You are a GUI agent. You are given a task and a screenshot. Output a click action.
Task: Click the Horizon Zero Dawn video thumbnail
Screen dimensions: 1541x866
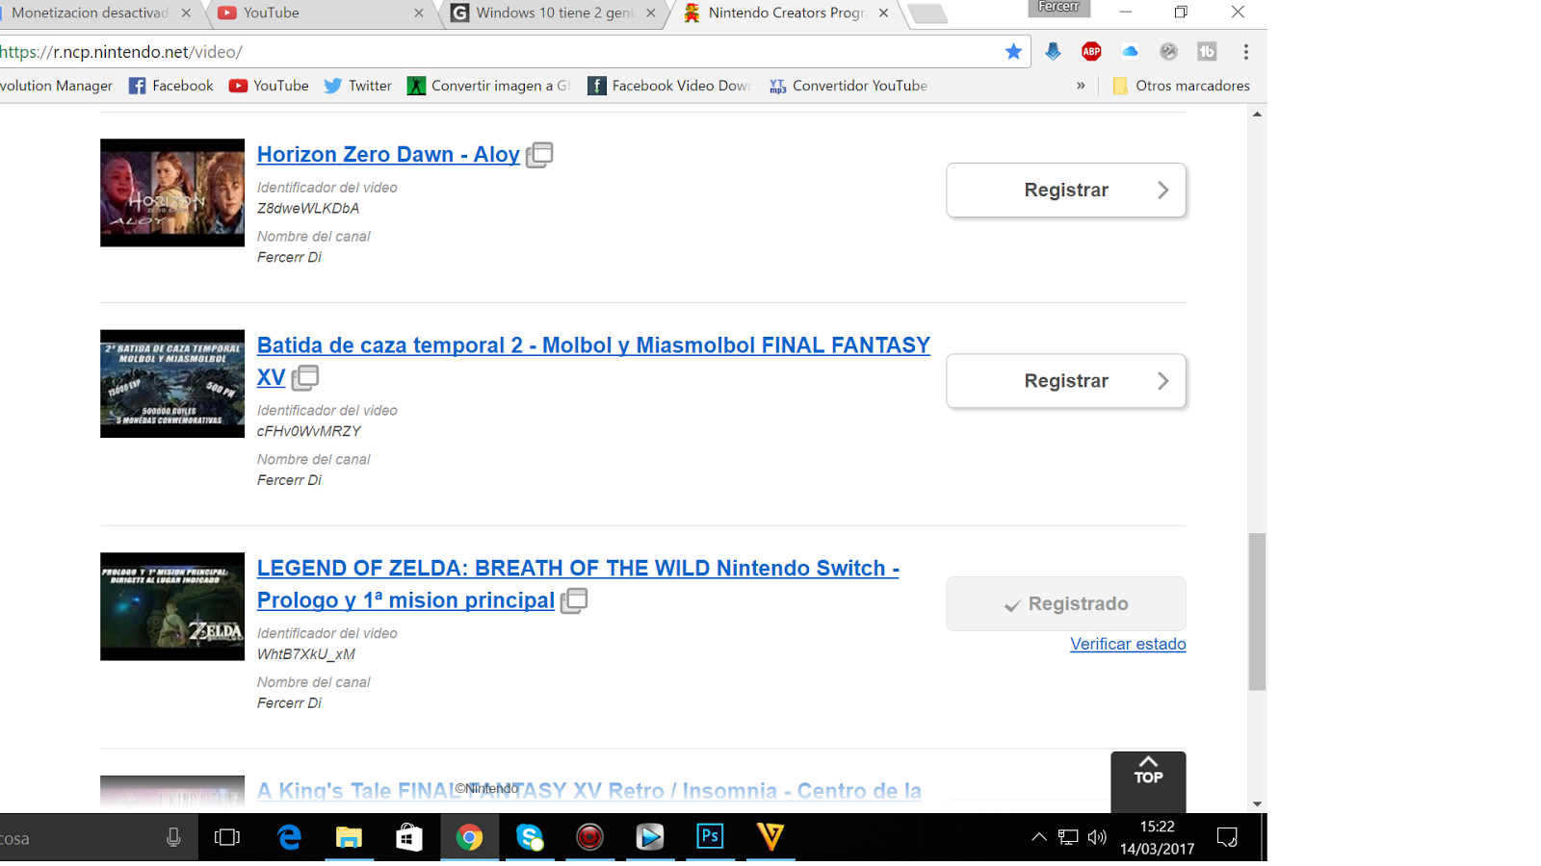pyautogui.click(x=172, y=192)
